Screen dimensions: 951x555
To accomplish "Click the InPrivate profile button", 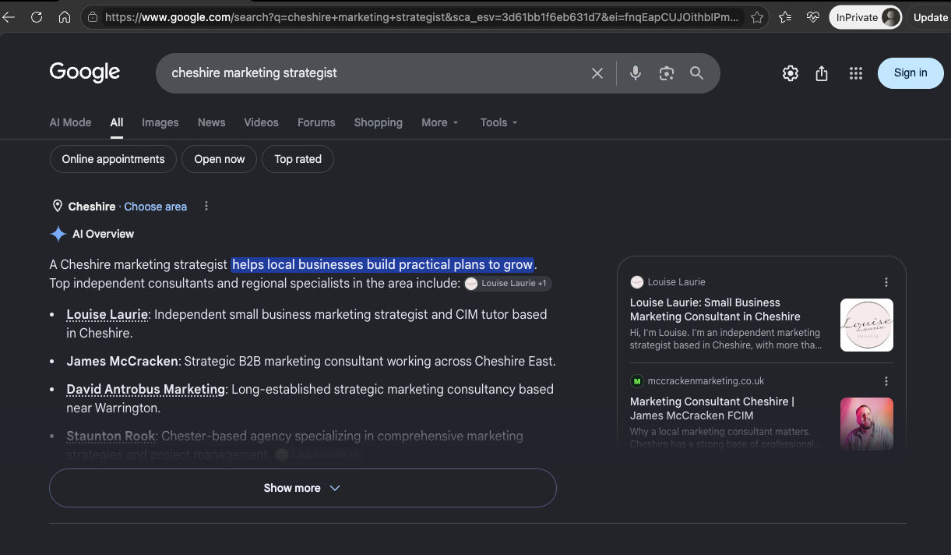I will (865, 17).
